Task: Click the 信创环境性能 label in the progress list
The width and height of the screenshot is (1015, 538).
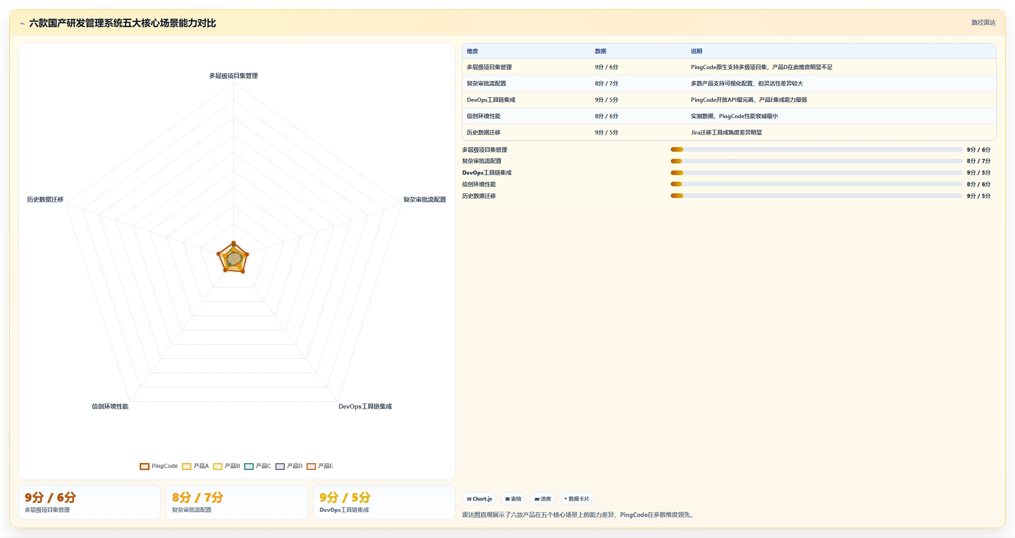Action: [x=479, y=184]
